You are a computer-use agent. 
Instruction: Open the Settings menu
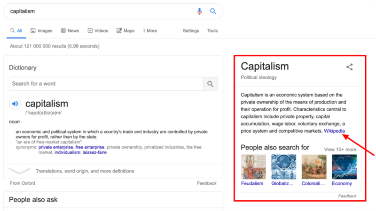point(191,31)
